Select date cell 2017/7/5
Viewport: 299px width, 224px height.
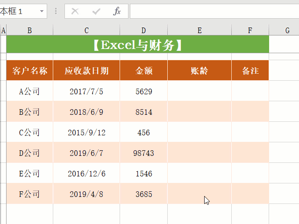(86, 91)
